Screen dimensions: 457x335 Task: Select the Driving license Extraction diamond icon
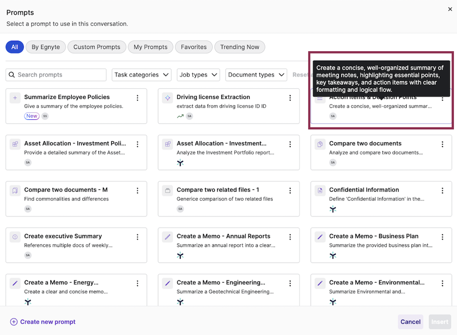coord(167,98)
